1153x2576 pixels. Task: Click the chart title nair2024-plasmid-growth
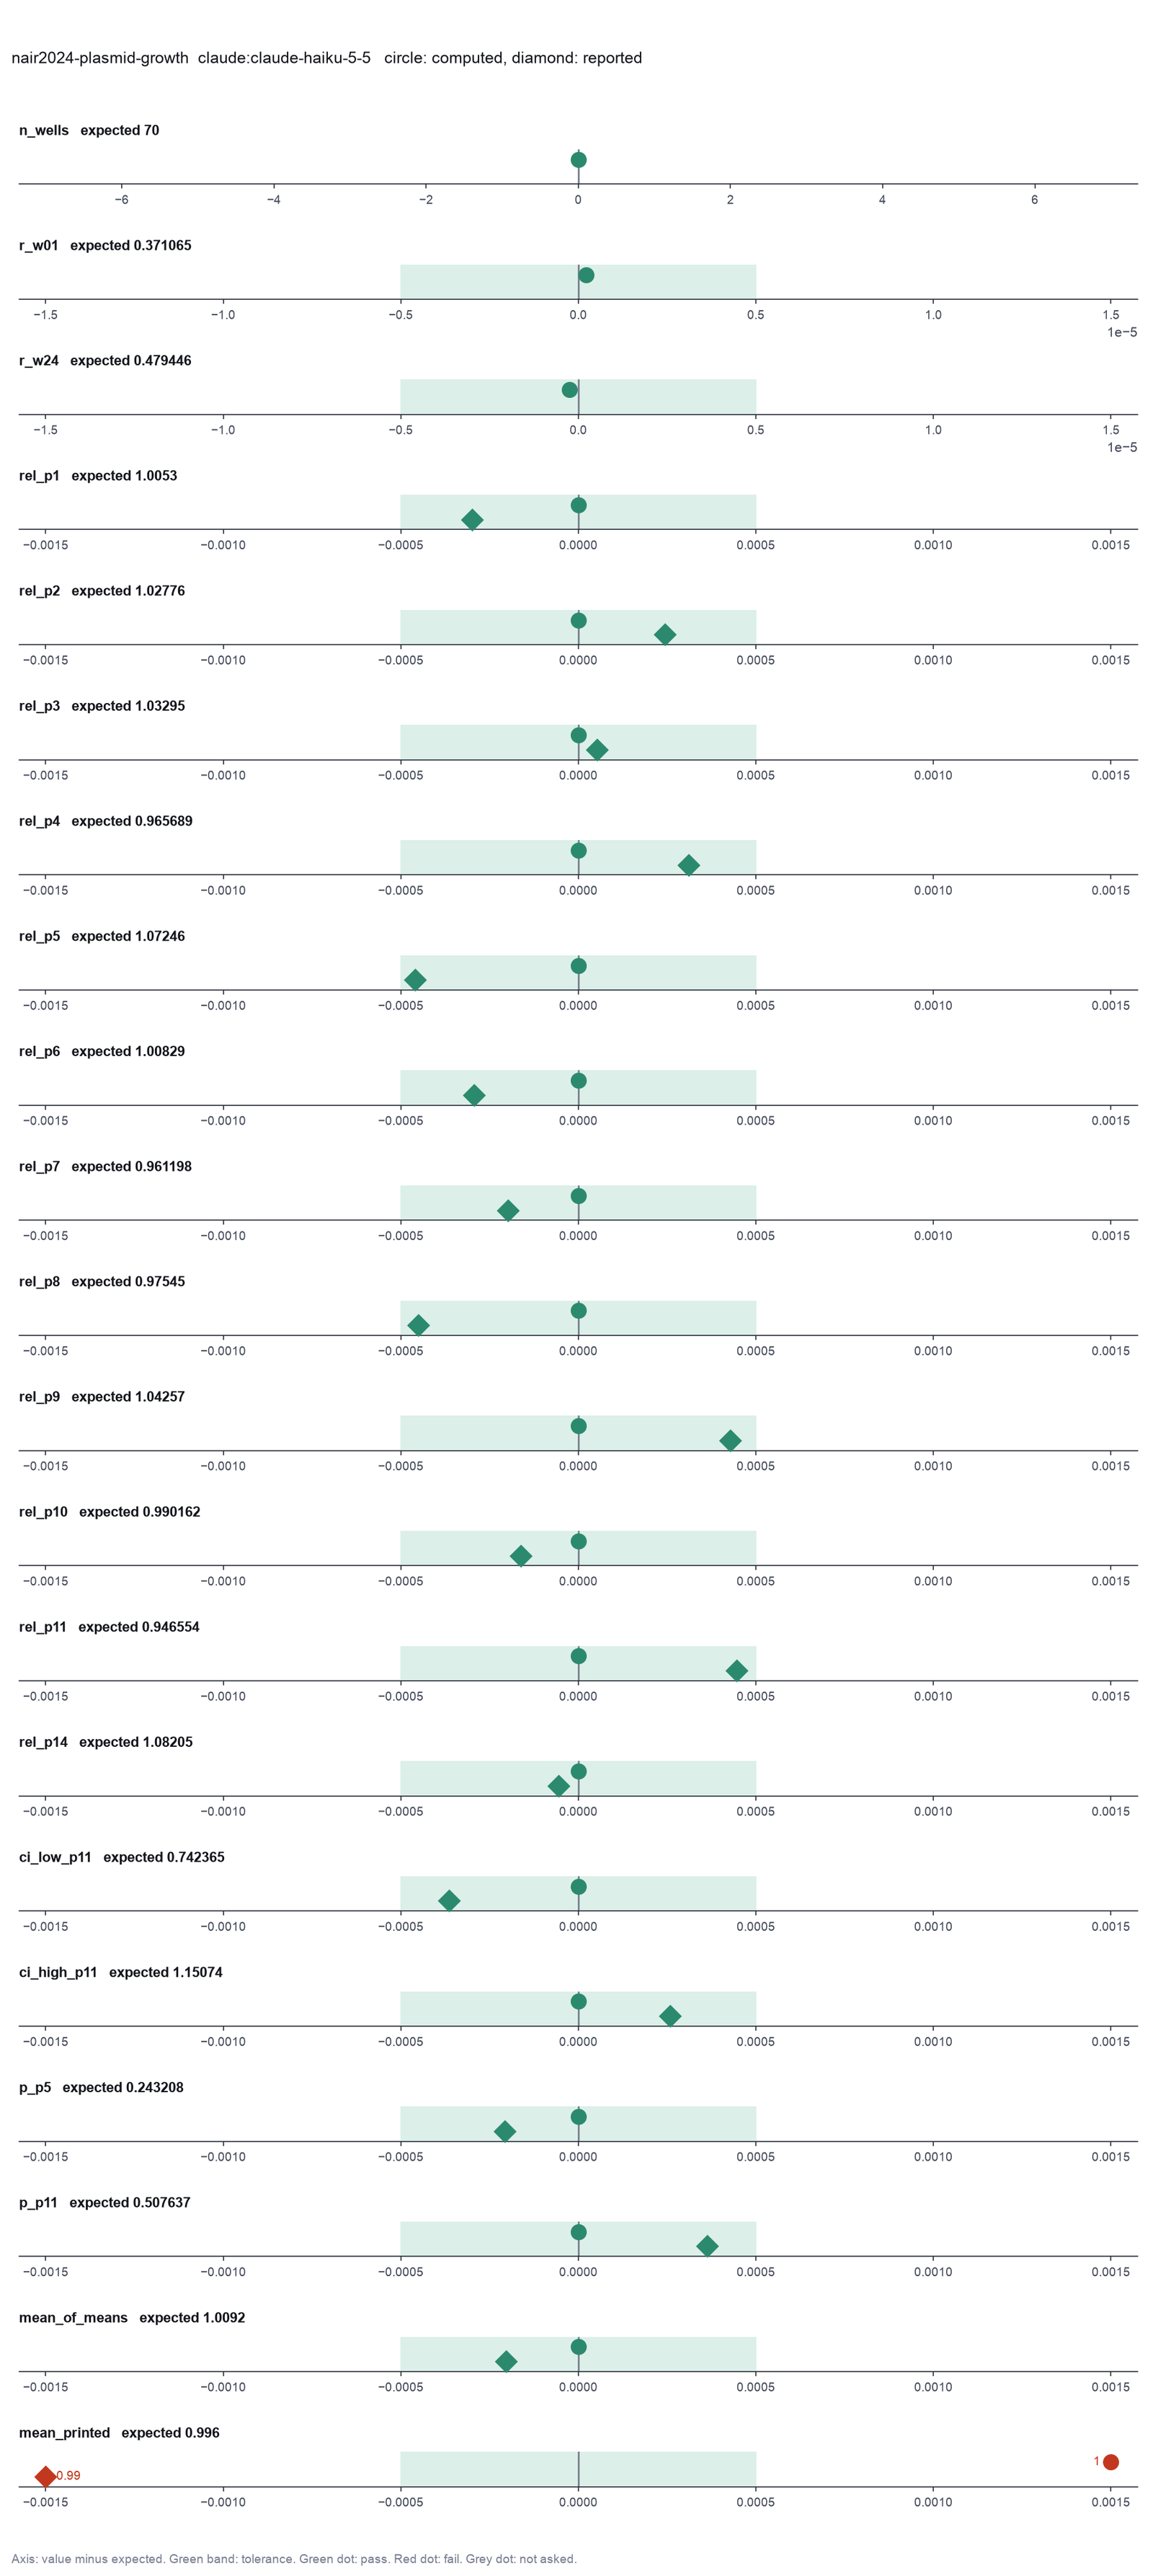(100, 58)
